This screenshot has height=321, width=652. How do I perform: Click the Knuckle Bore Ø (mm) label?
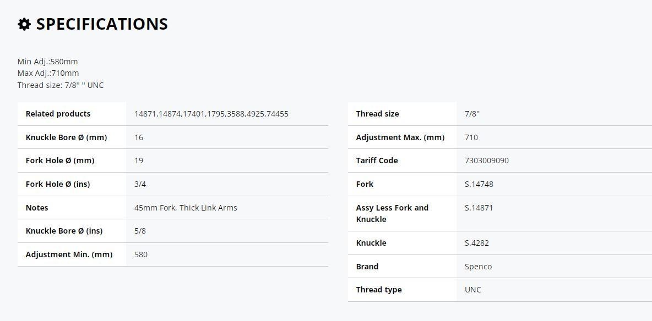coord(66,137)
